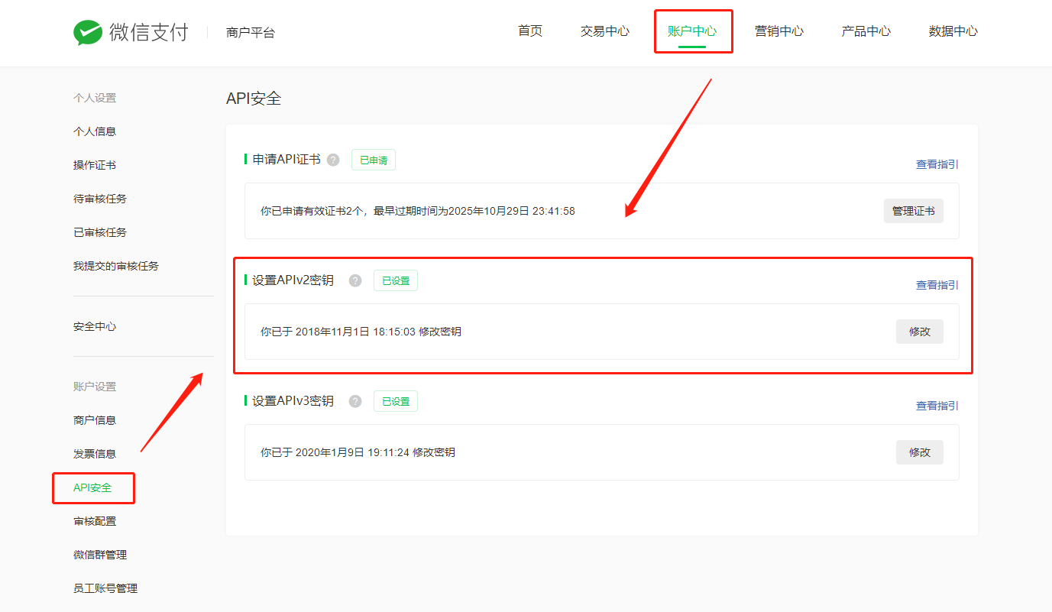Viewport: 1052px width, 612px height.
Task: Click the WeChat Pay logo icon
Action: pyautogui.click(x=88, y=32)
